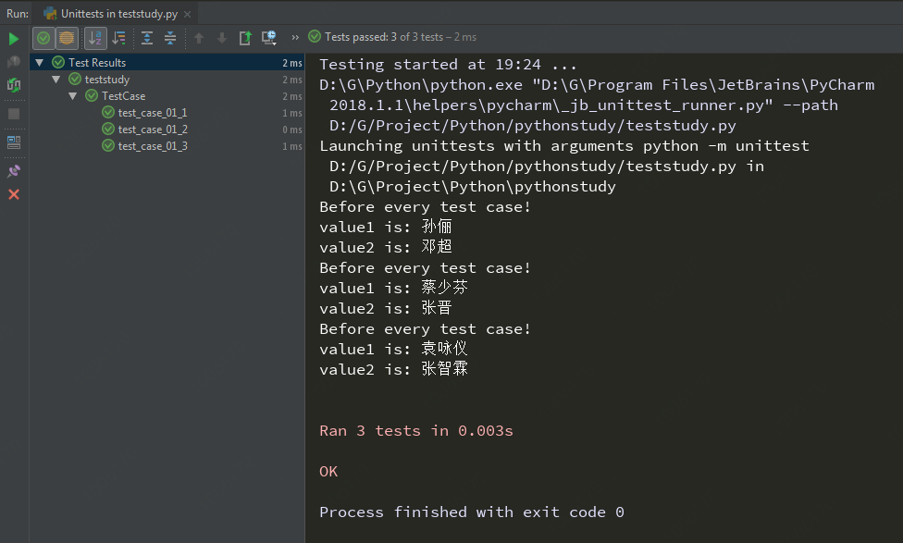
Task: Click the 'value2 is: 张智霖' output line
Action: [x=393, y=369]
